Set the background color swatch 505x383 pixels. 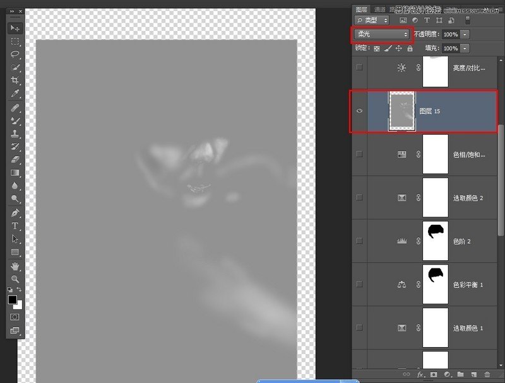pos(19,305)
